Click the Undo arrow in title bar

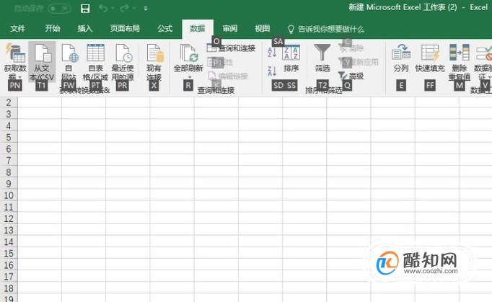(103, 8)
